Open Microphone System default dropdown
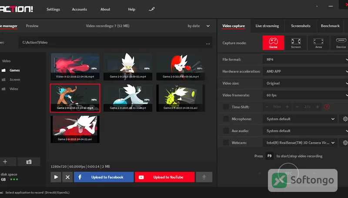This screenshot has width=348, height=198. point(300,119)
